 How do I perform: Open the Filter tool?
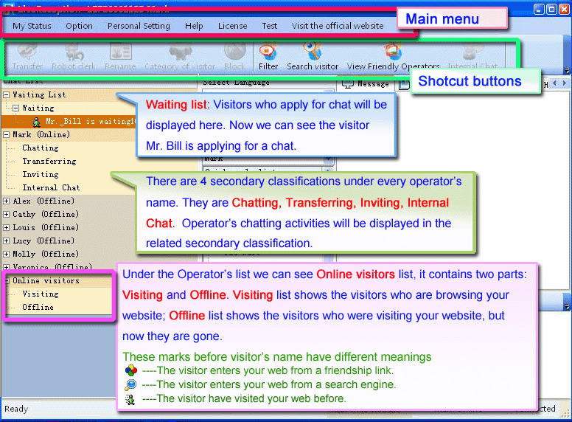(x=268, y=57)
